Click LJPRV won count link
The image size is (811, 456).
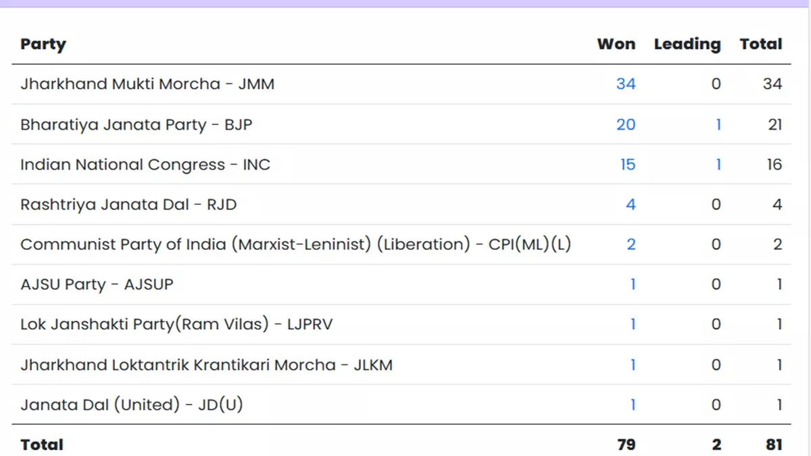click(x=633, y=324)
